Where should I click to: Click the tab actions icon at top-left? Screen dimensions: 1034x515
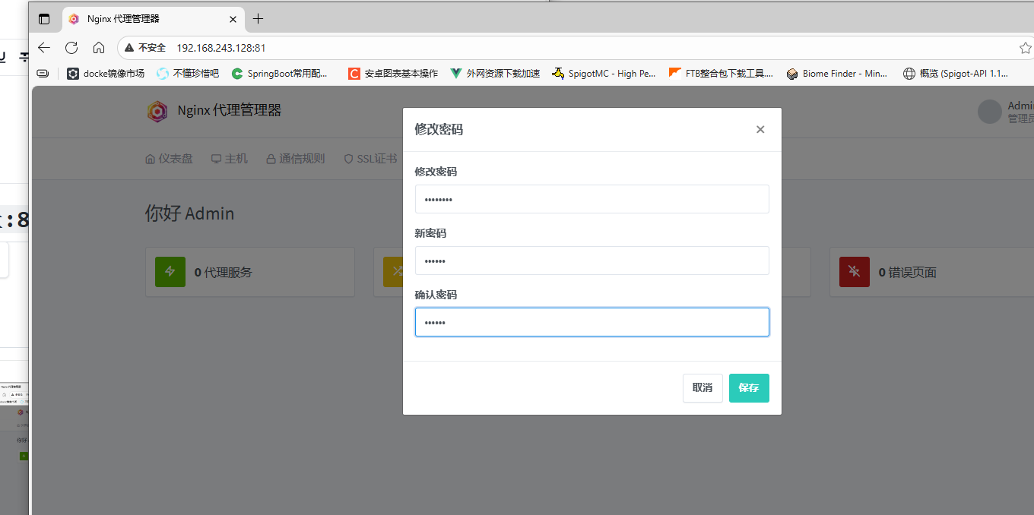click(44, 19)
